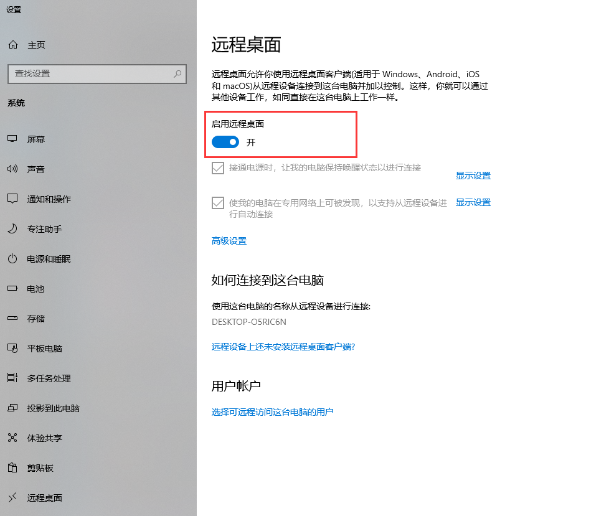The height and width of the screenshot is (516, 614).
Task: Click the 如何连接到这台电脑 heading
Action: tap(267, 280)
